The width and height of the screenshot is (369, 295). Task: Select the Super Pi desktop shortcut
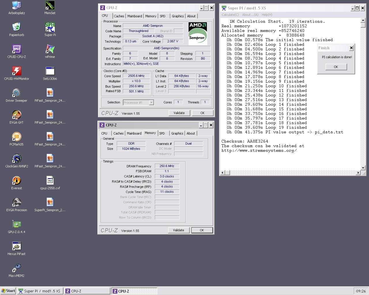point(50,30)
